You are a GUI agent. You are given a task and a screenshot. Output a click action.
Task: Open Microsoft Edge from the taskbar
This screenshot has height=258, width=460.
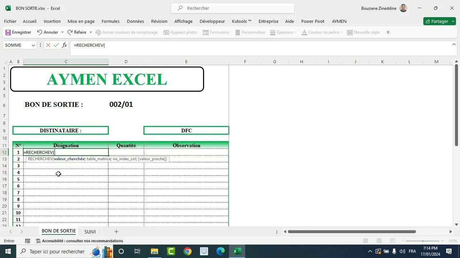[220, 251]
